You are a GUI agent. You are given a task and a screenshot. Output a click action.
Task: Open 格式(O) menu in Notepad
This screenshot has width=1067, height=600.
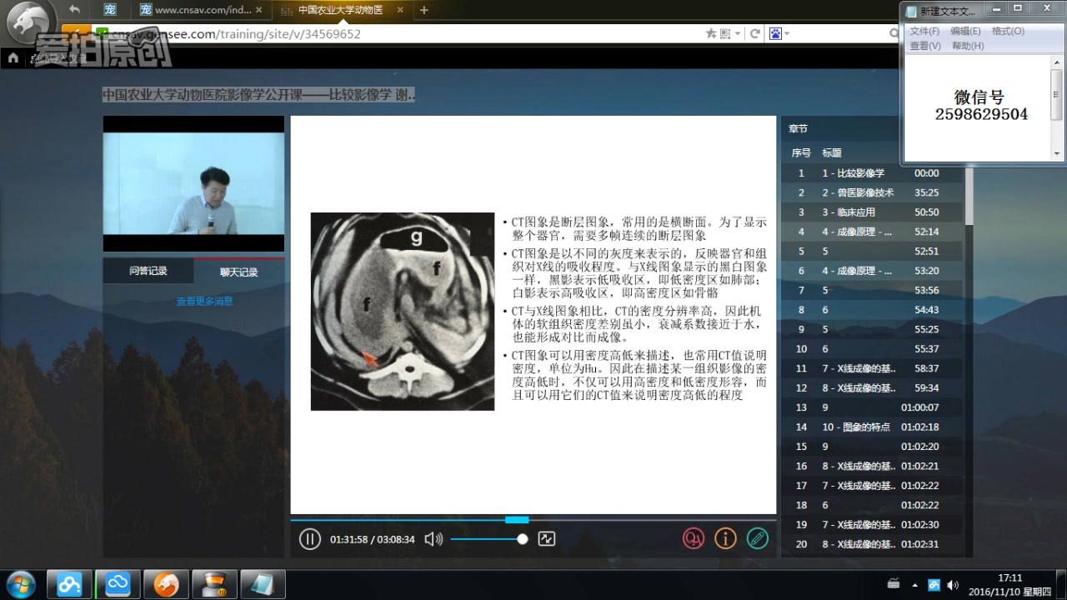1008,31
